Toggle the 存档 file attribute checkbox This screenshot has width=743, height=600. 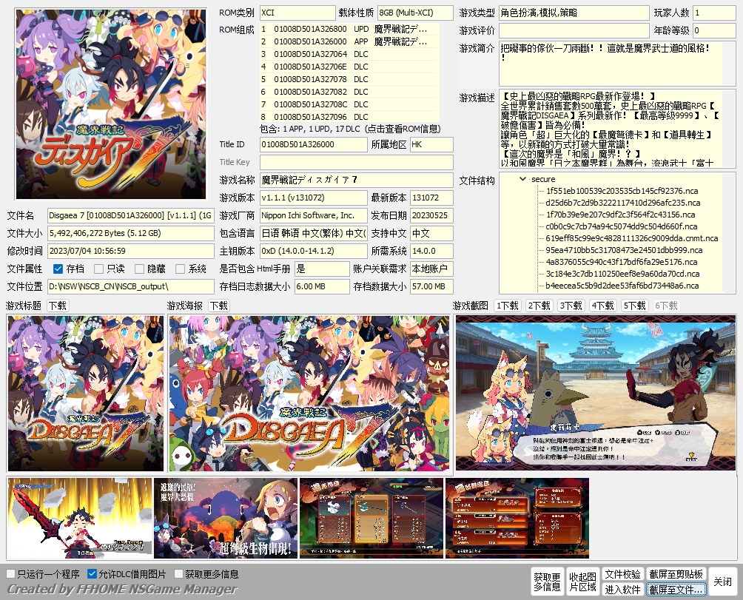pyautogui.click(x=58, y=269)
